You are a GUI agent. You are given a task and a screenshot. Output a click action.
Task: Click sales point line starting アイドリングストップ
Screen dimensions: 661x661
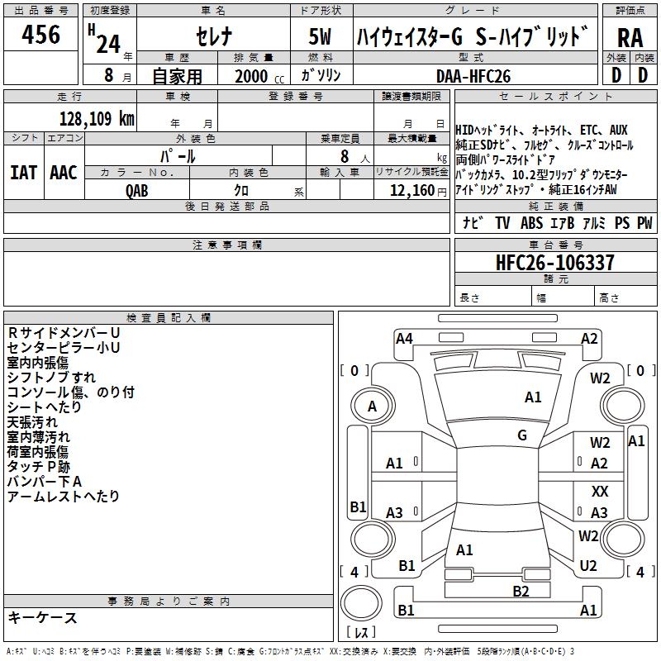tap(535, 190)
